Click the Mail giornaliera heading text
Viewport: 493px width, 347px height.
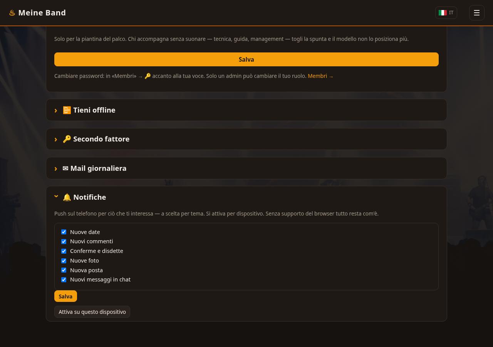coord(98,168)
